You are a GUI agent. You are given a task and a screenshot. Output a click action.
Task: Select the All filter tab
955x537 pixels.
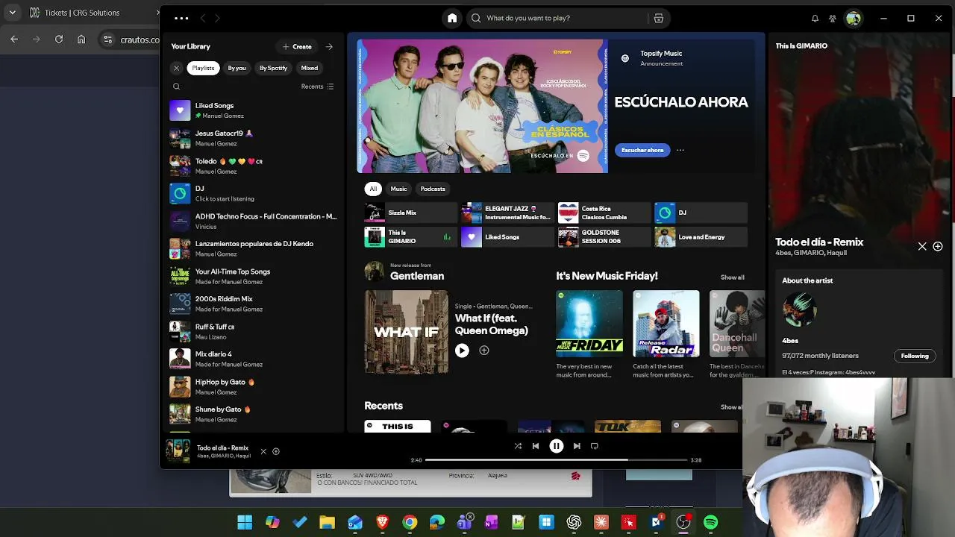point(373,189)
